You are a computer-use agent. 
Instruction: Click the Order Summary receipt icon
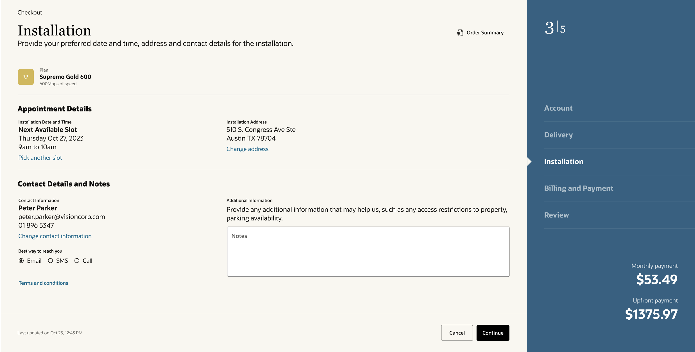coord(460,33)
